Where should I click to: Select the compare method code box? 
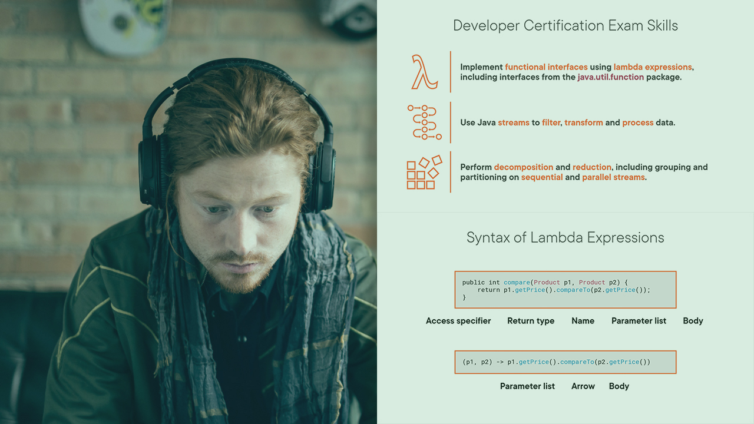(565, 289)
